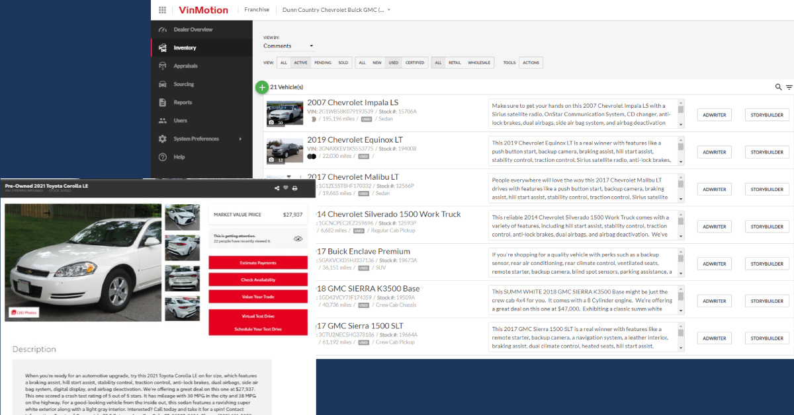This screenshot has width=794, height=415.
Task: Open the Dealer Overview page
Action: (x=201, y=30)
